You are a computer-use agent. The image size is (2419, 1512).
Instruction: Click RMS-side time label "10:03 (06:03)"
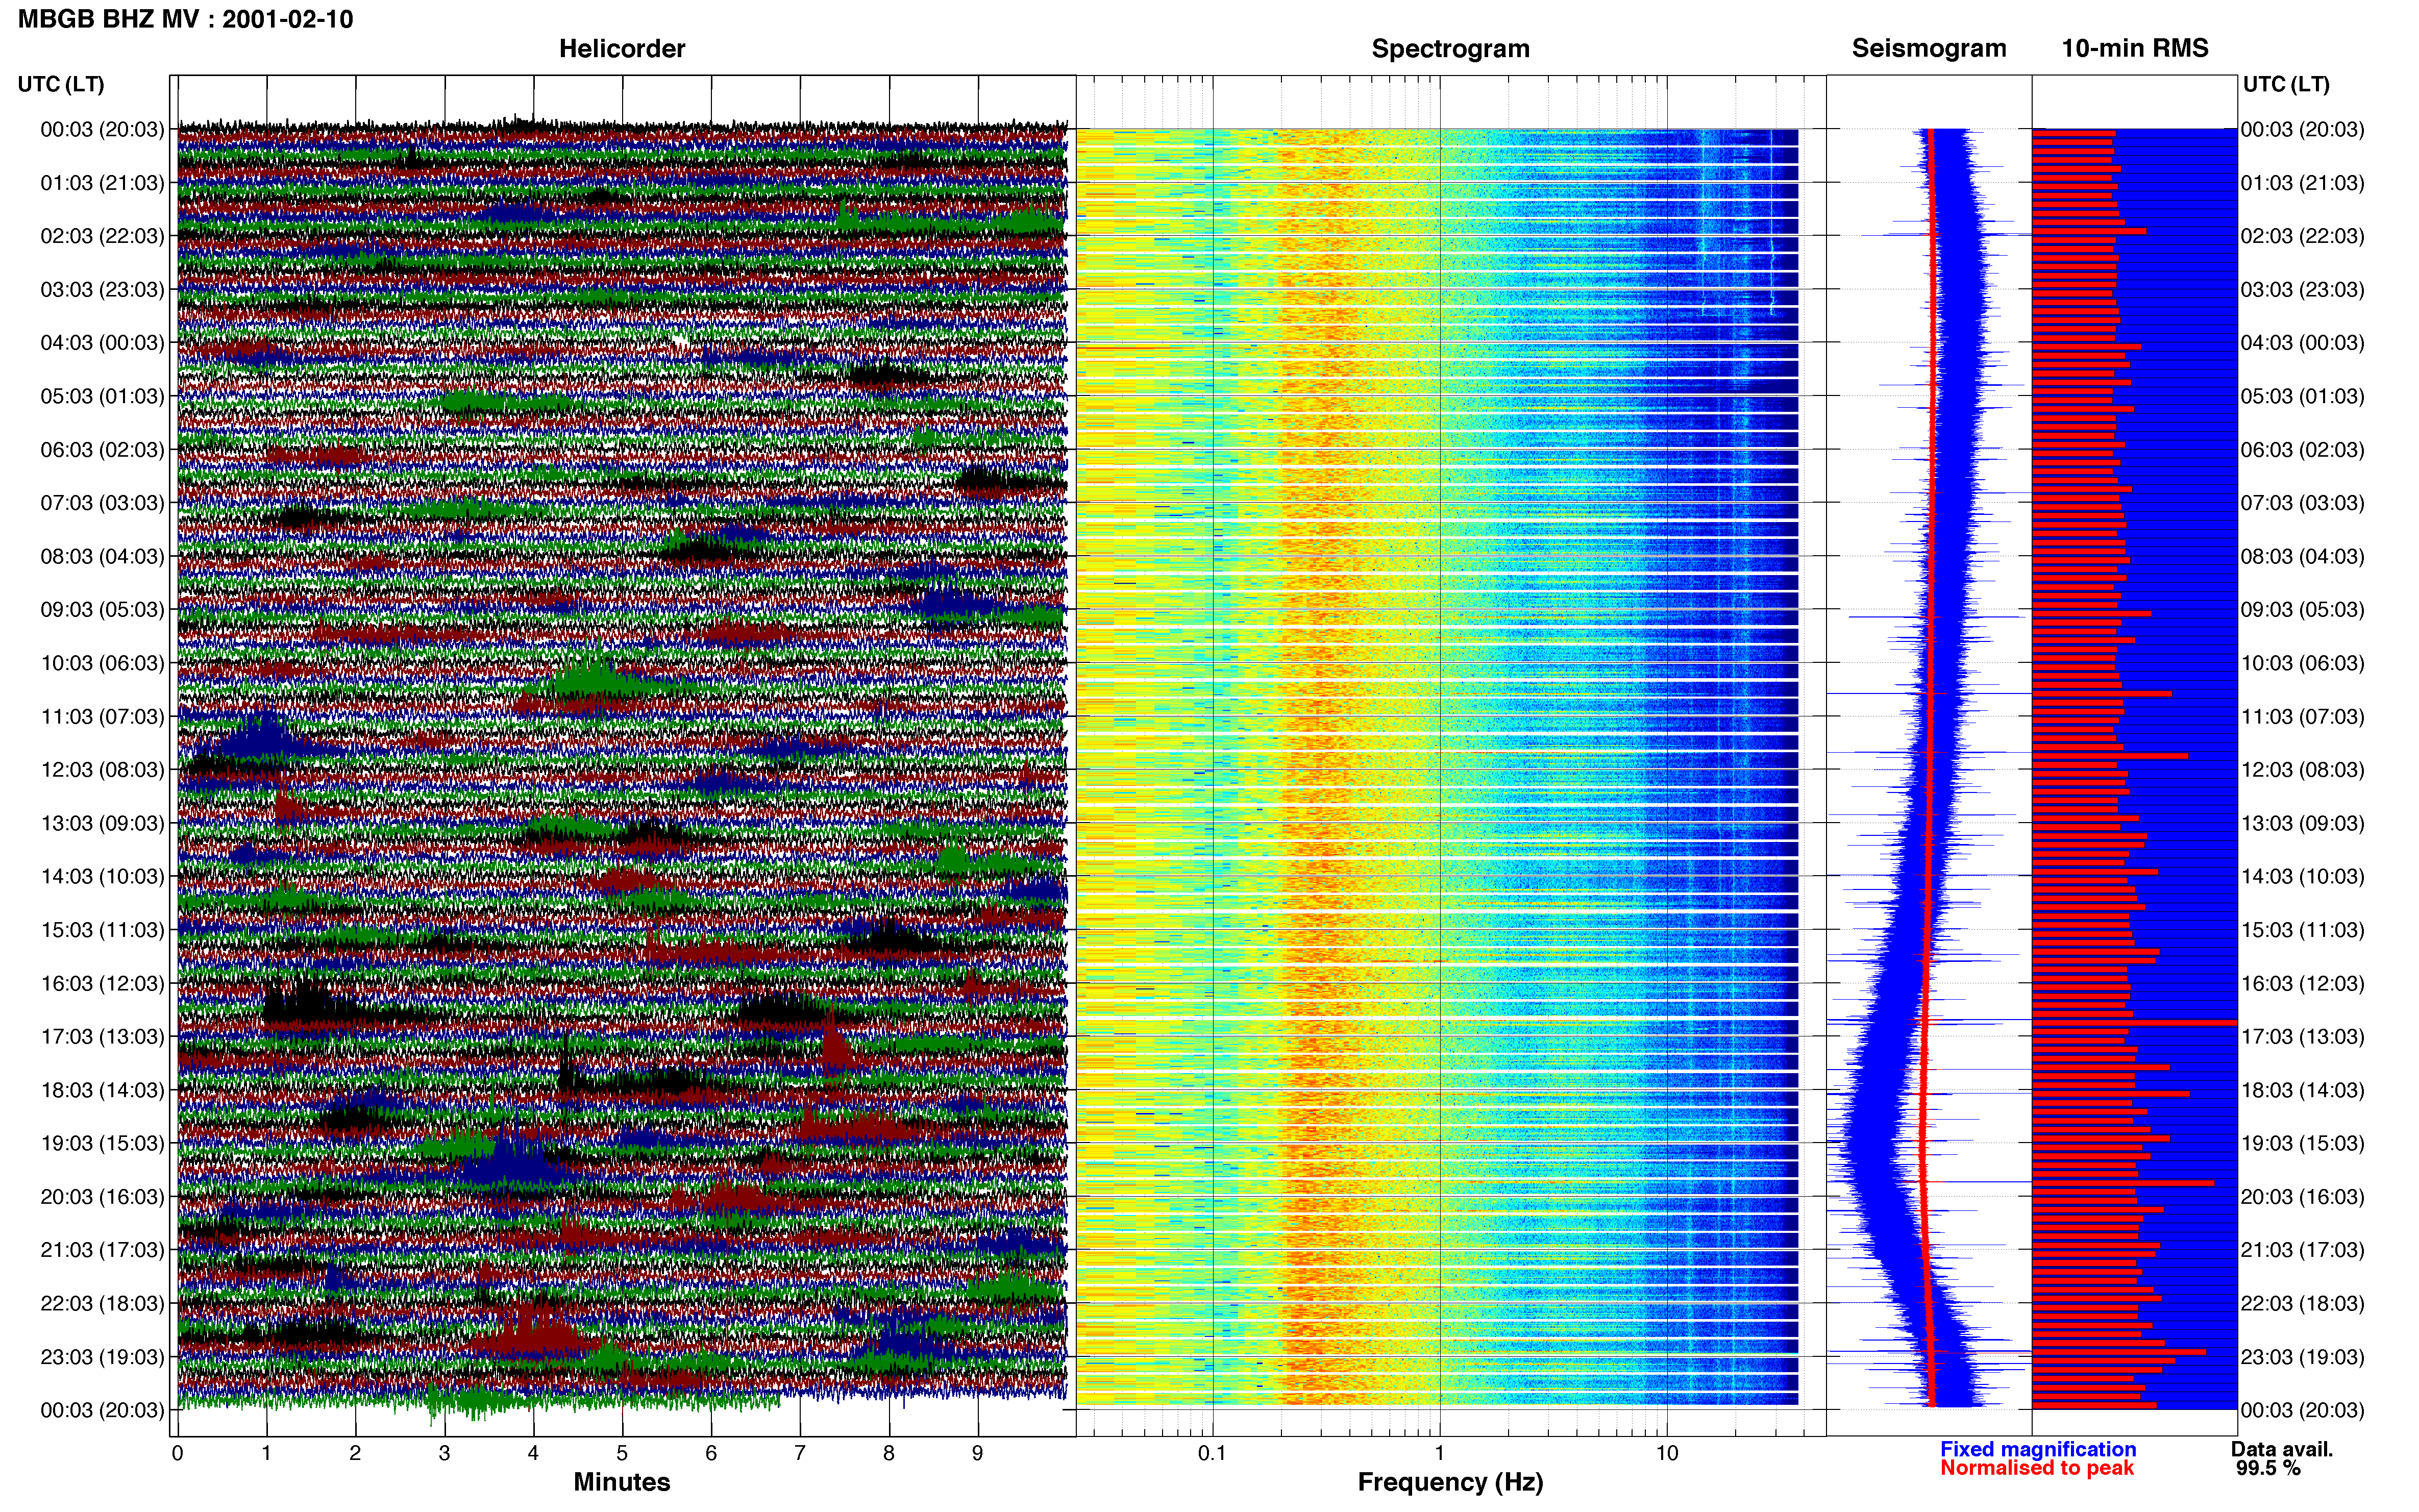[2303, 663]
